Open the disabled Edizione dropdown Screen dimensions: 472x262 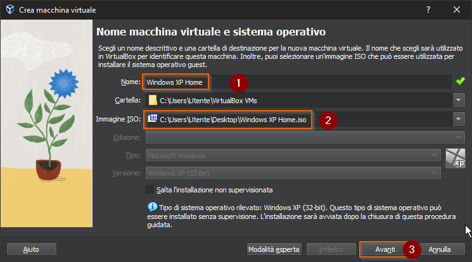click(305, 137)
